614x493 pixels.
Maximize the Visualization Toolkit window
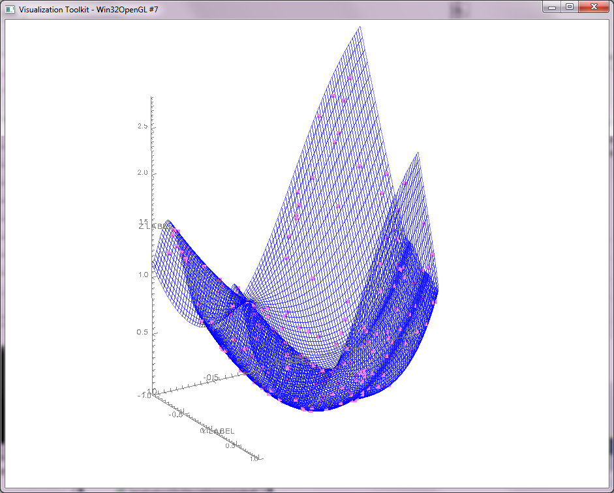[569, 7]
